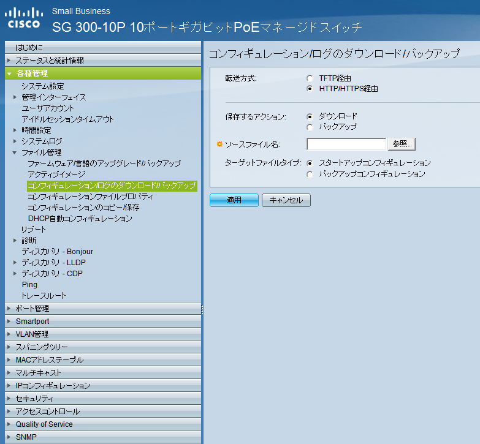Expand アクセスコントロール section
The height and width of the screenshot is (444, 480).
(x=103, y=412)
